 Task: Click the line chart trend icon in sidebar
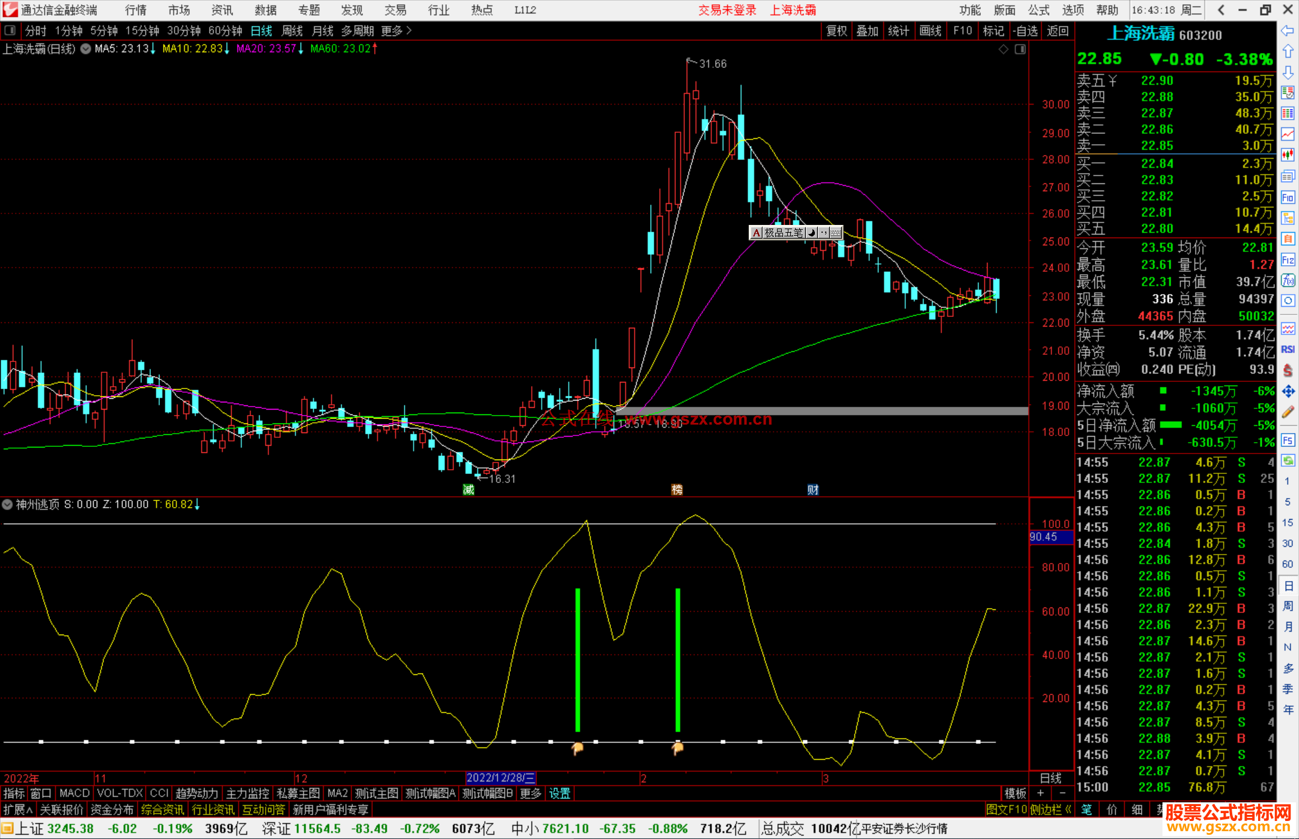pyautogui.click(x=1288, y=134)
